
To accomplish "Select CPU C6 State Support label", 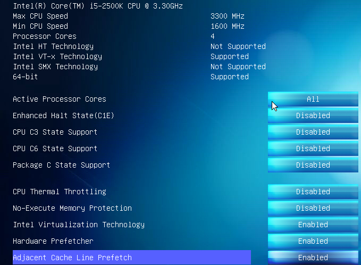I will coord(55,148).
